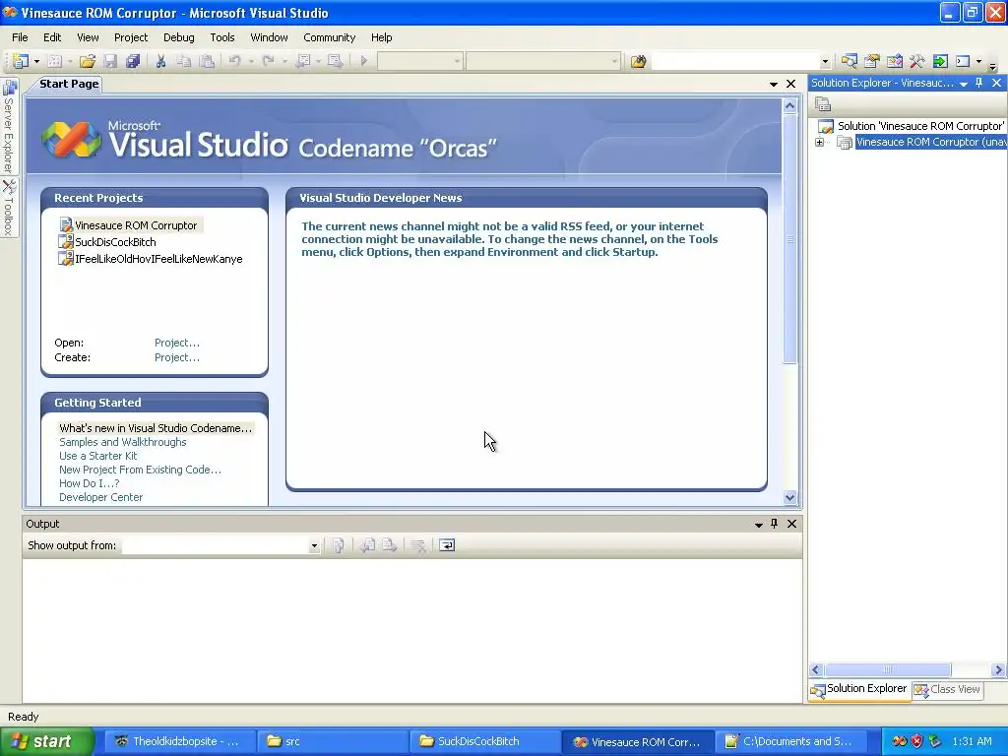Open the Properties Window toolbar icon
This screenshot has width=1008, height=756.
pos(872,61)
